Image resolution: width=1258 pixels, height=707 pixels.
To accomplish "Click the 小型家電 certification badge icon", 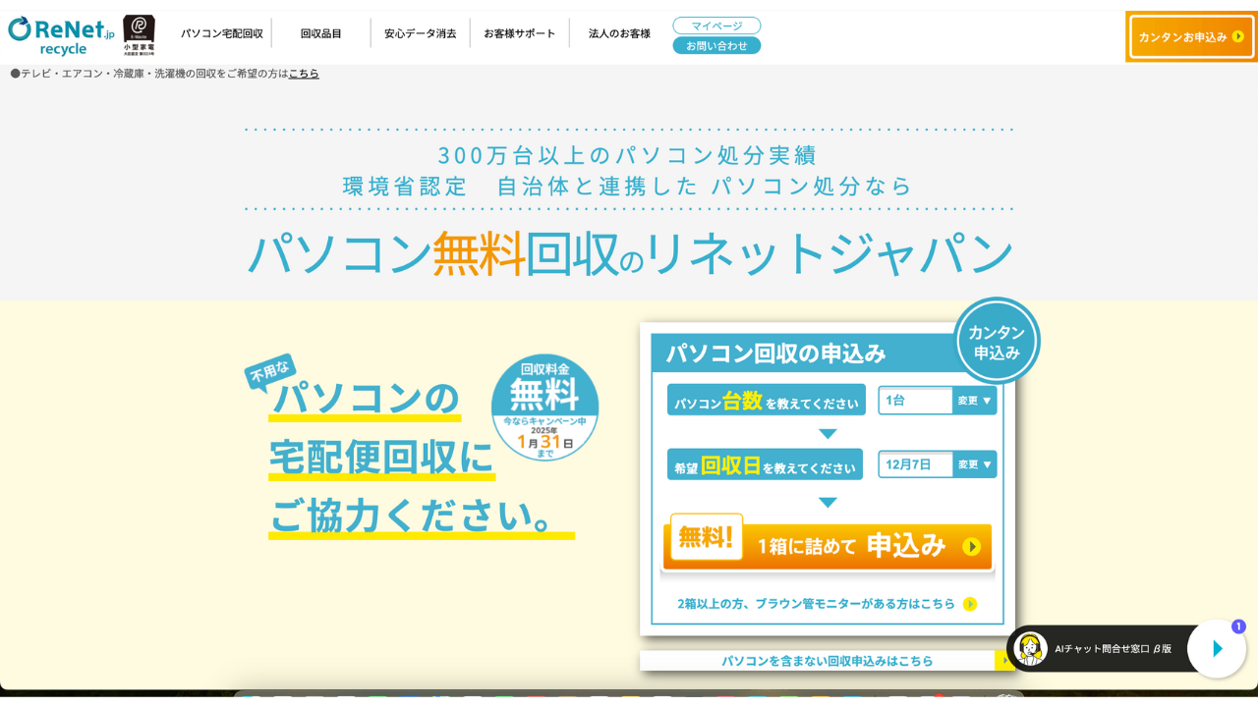I will click(x=139, y=35).
